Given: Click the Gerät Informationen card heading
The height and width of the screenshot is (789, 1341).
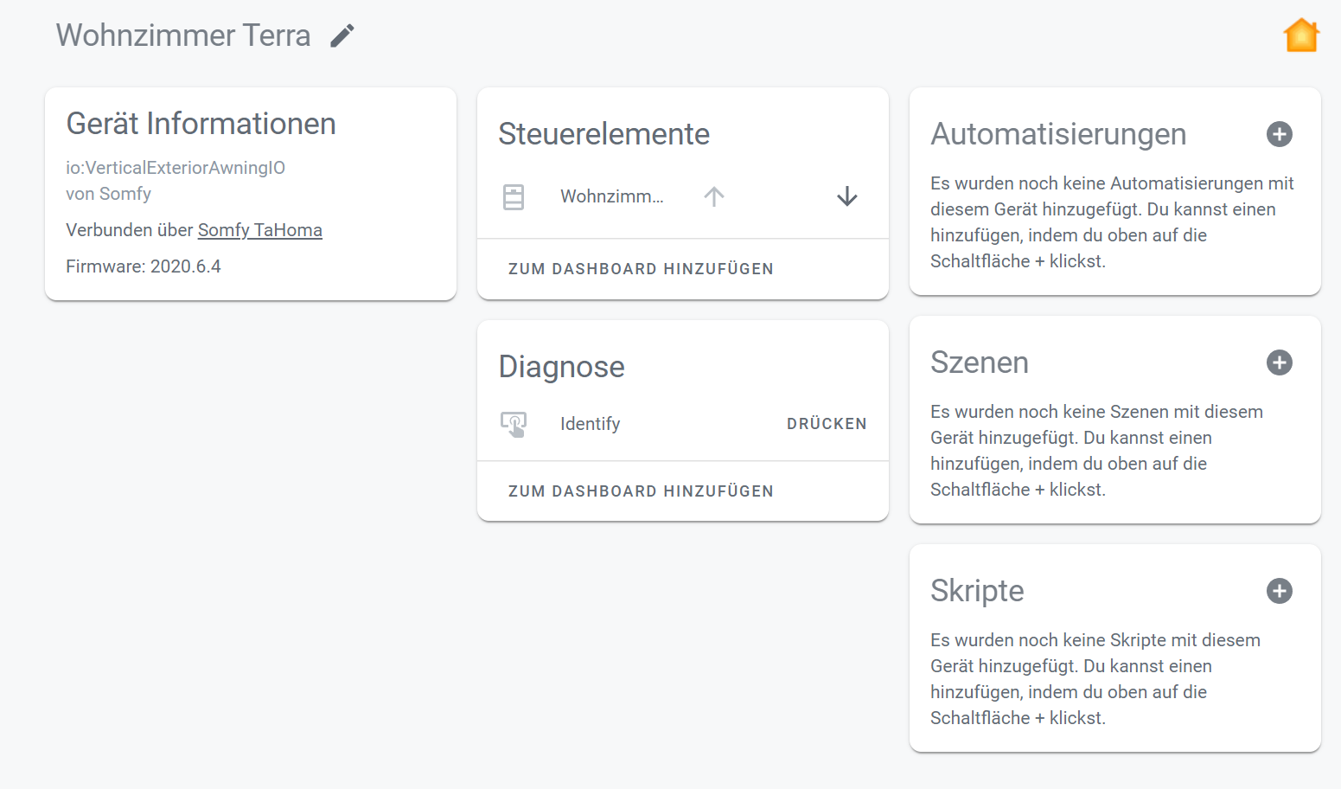Looking at the screenshot, I should pyautogui.click(x=201, y=124).
